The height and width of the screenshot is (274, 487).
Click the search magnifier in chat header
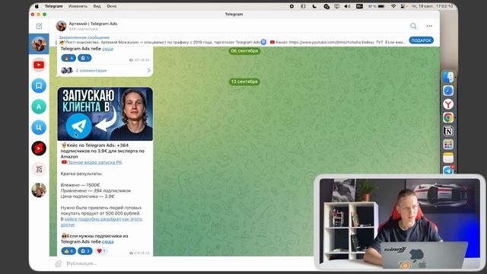point(413,26)
